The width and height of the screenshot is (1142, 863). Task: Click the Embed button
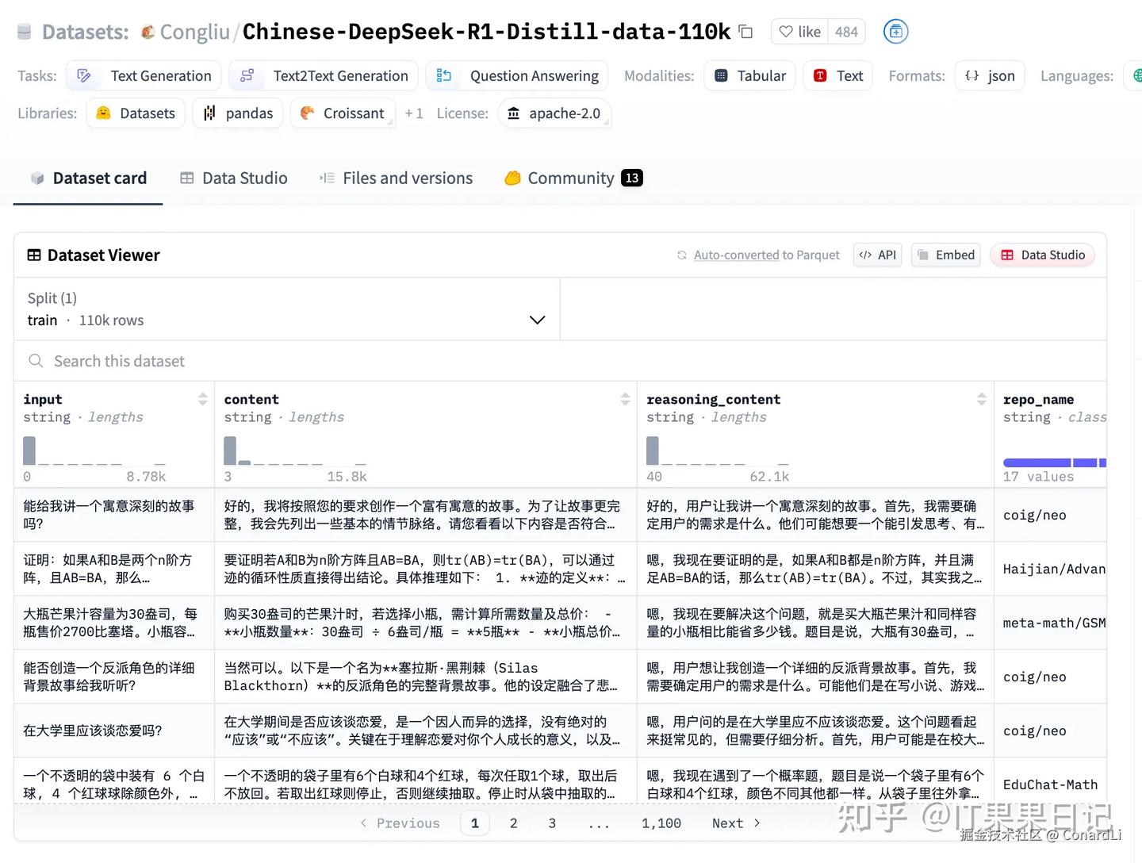pos(945,255)
